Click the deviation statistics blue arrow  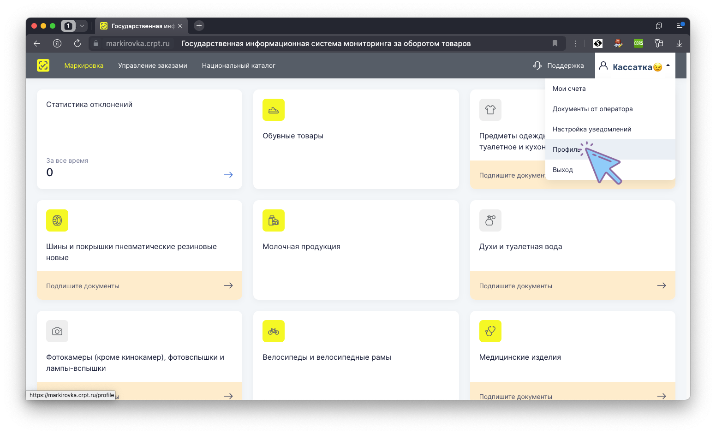pyautogui.click(x=228, y=175)
